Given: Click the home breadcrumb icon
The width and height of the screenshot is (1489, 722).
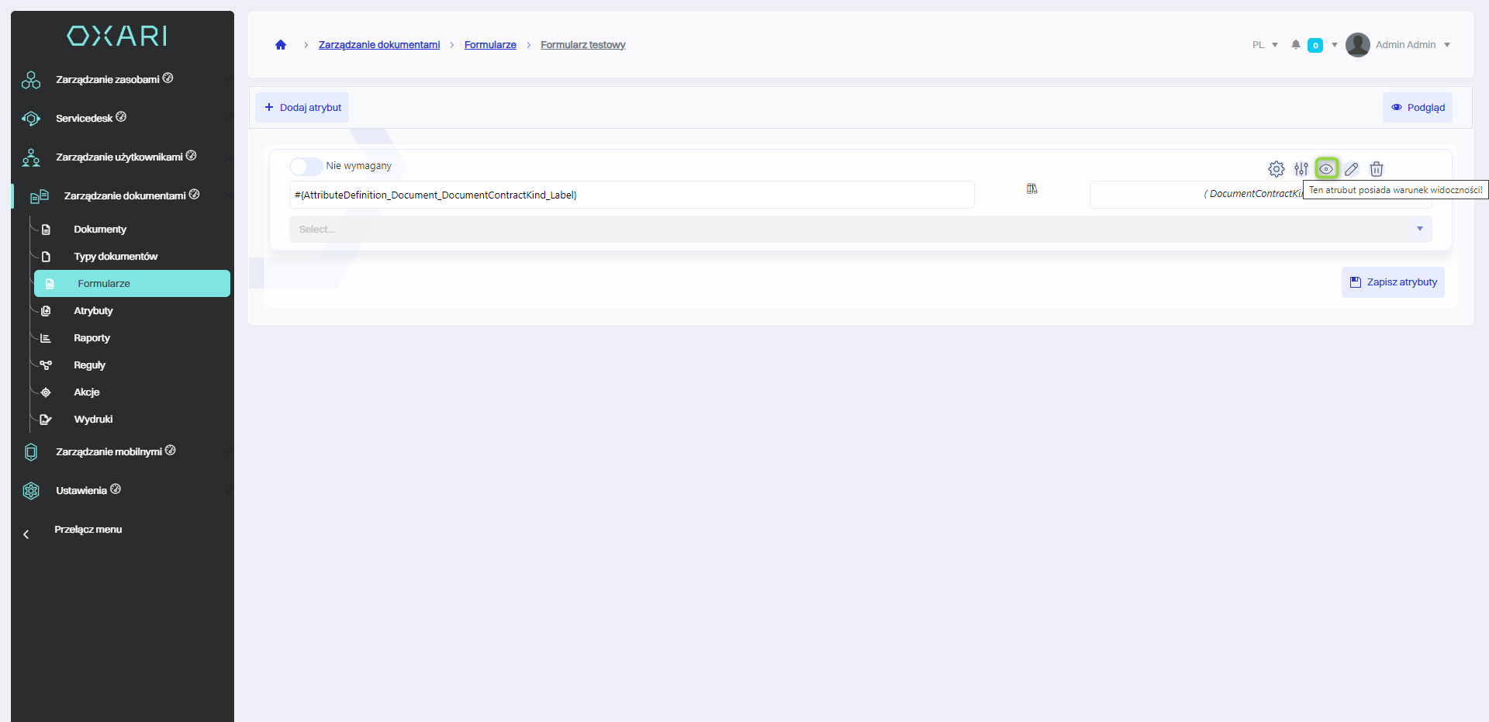Looking at the screenshot, I should pyautogui.click(x=281, y=45).
